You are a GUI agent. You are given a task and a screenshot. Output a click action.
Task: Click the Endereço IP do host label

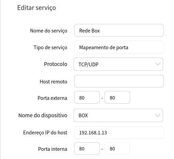click(45, 133)
